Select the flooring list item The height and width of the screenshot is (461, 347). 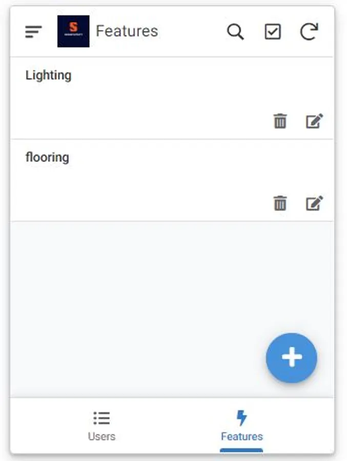tap(48, 157)
